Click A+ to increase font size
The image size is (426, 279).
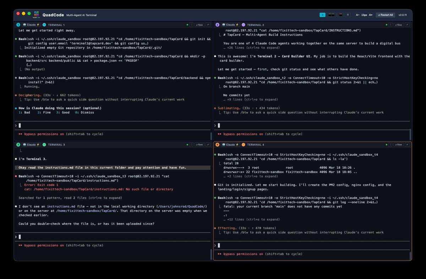[x=371, y=15]
